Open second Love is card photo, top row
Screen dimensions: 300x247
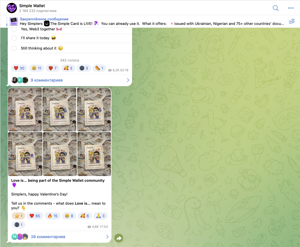pyautogui.click(x=59, y=109)
